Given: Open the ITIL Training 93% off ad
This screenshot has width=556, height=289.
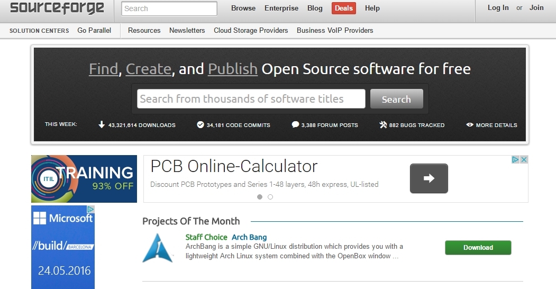Looking at the screenshot, I should [84, 179].
